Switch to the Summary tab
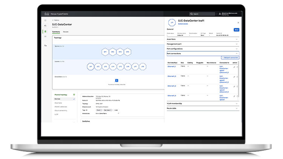Screen dimensions: 283x159 (56, 32)
